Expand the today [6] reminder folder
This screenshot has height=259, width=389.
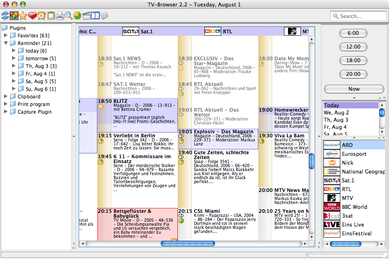click(x=14, y=51)
